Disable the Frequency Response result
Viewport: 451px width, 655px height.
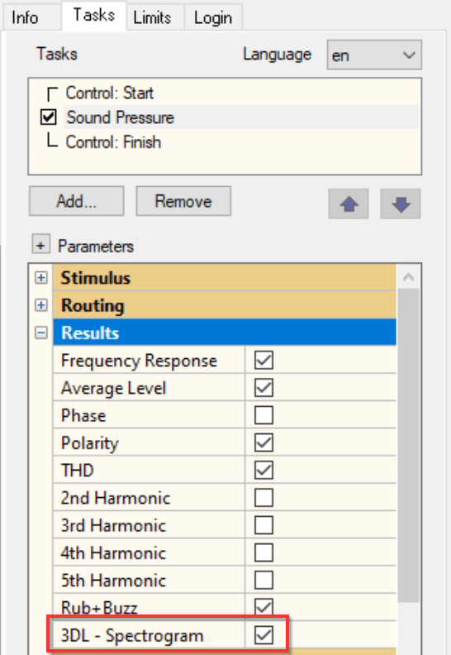(x=263, y=360)
